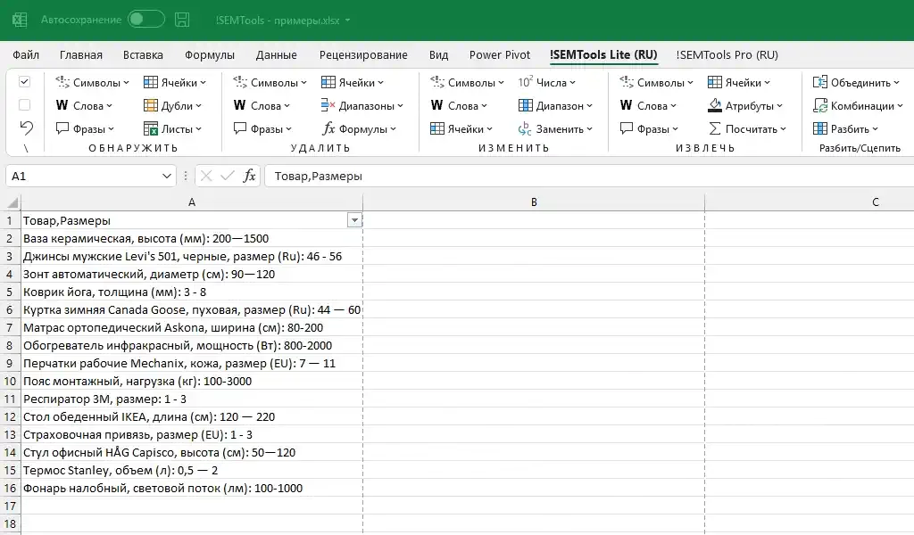Open the Числа menu
The width and height of the screenshot is (914, 535).
[547, 83]
